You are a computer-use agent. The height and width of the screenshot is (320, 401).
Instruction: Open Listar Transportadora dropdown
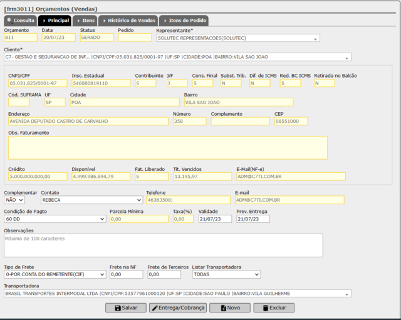click(x=226, y=274)
